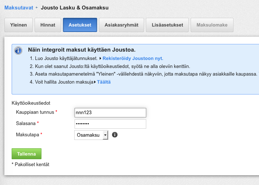Click the Kauppiaan tunnus label
Image resolution: width=259 pixels, height=185 pixels.
point(35,112)
